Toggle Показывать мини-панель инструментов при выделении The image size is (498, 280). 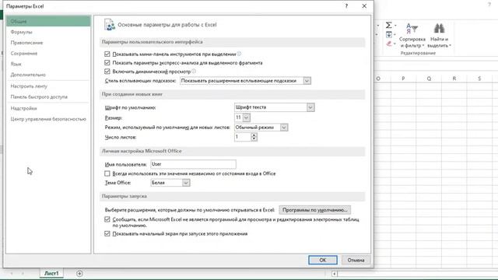coord(107,54)
